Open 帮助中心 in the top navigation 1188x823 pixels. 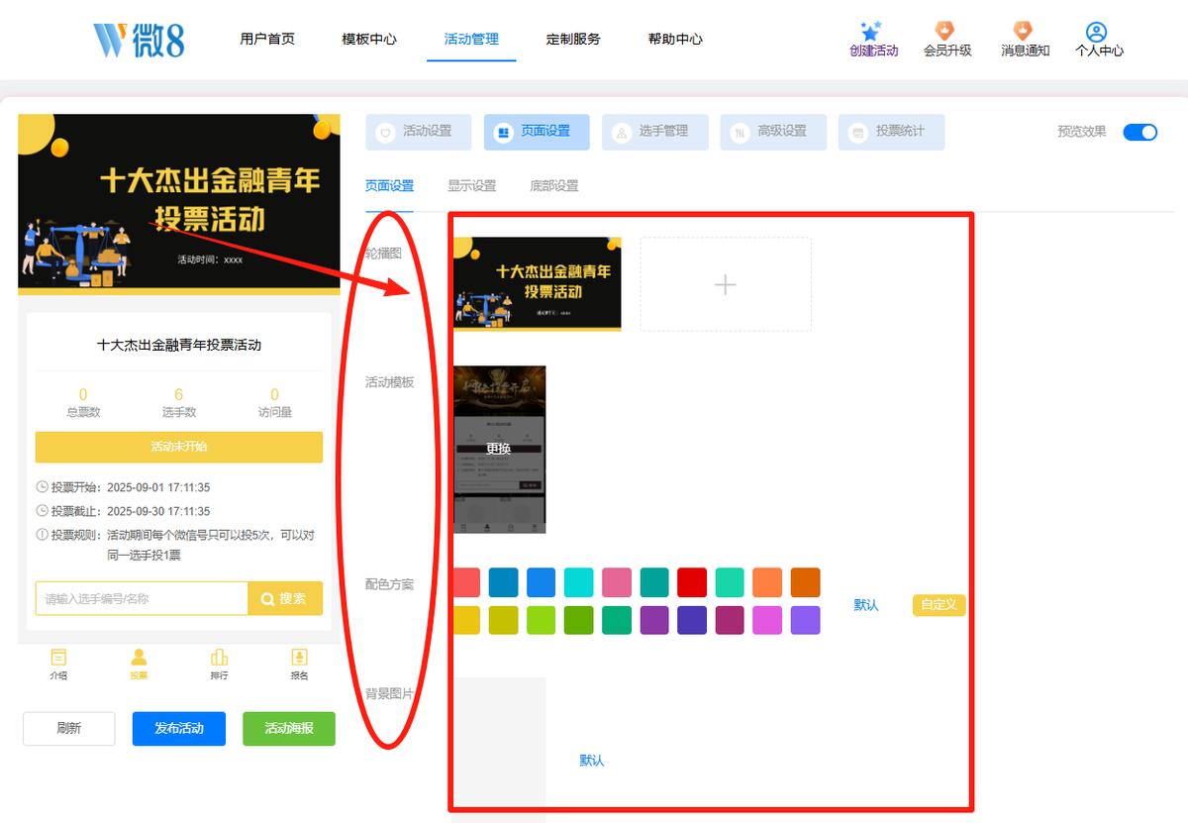click(x=675, y=40)
